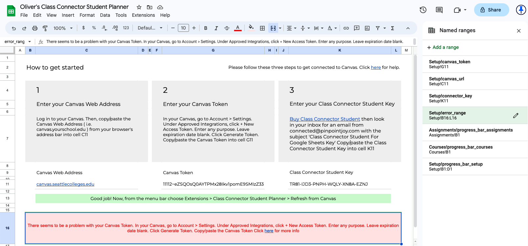Viewport: 528px width, 246px height.
Task: Click the Insert link icon
Action: (346, 28)
